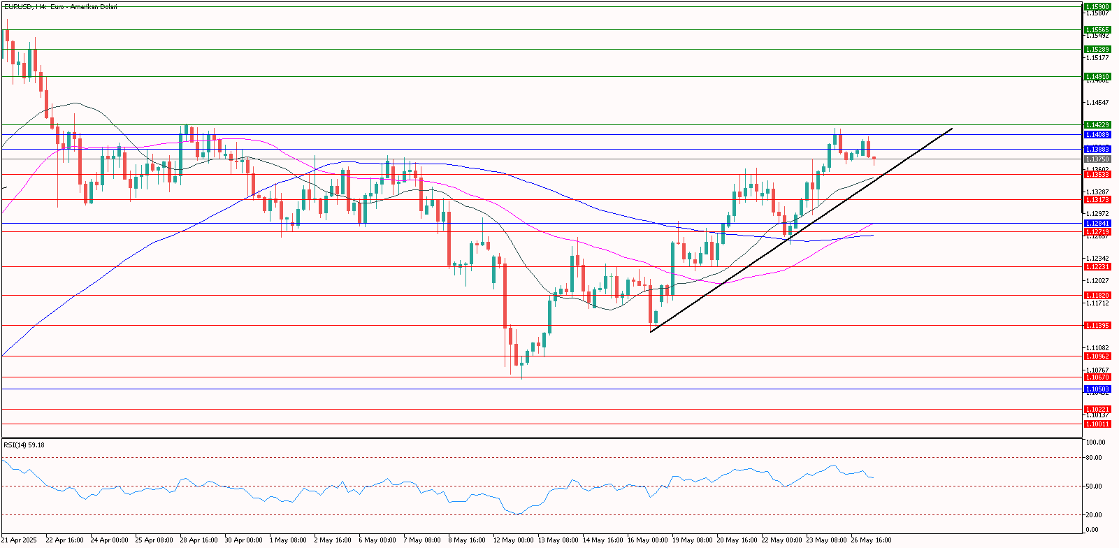Screen dimensions: 1119x548
Task: Select the 1.11082 price scale value
Action: point(1097,348)
